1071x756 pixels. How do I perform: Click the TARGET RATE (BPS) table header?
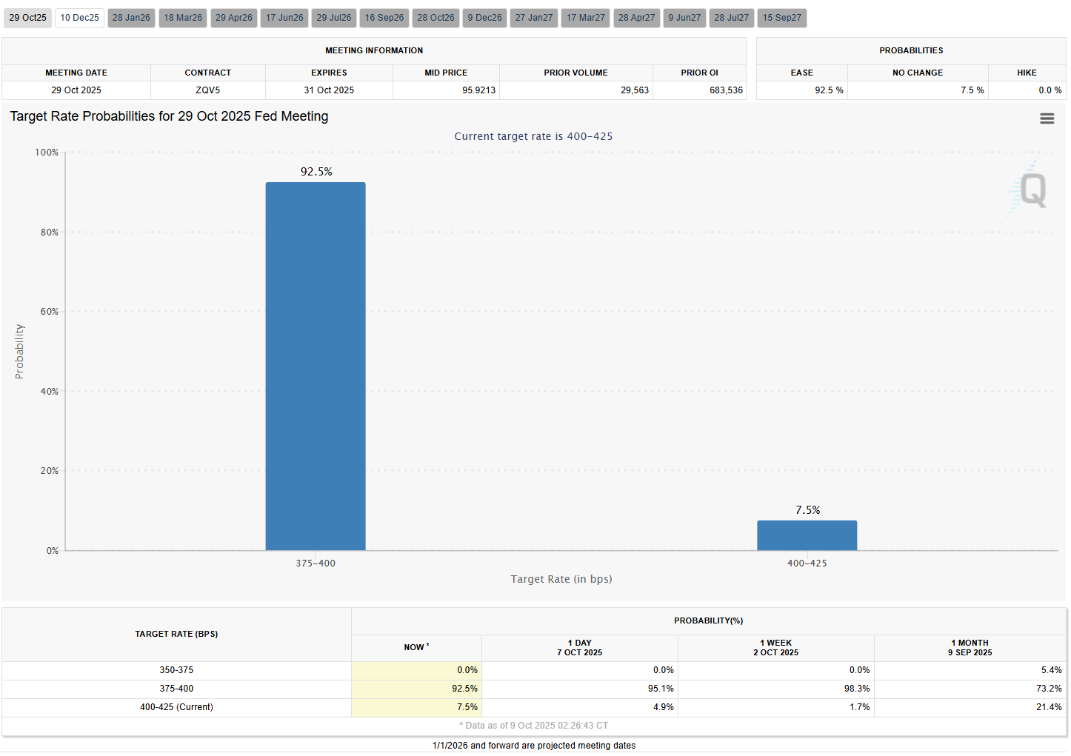176,634
